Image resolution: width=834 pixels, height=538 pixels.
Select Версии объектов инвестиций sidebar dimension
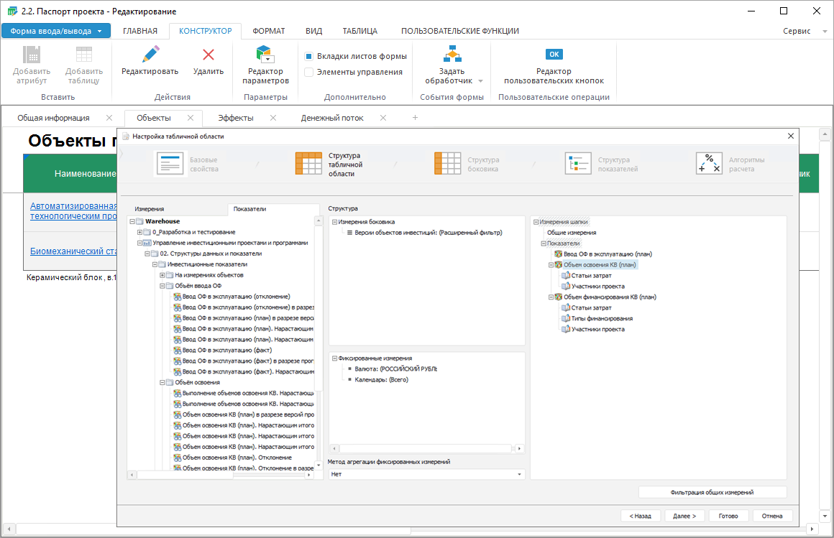(x=429, y=233)
